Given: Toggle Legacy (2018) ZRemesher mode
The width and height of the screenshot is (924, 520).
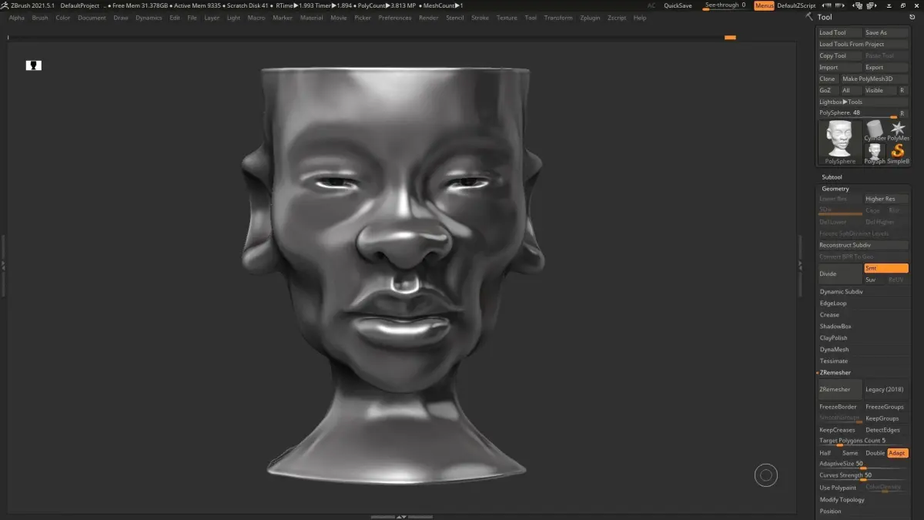Looking at the screenshot, I should (x=885, y=390).
